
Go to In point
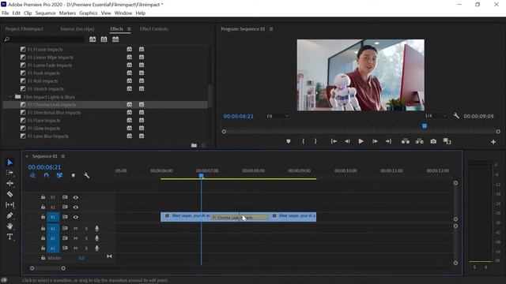[x=334, y=141]
